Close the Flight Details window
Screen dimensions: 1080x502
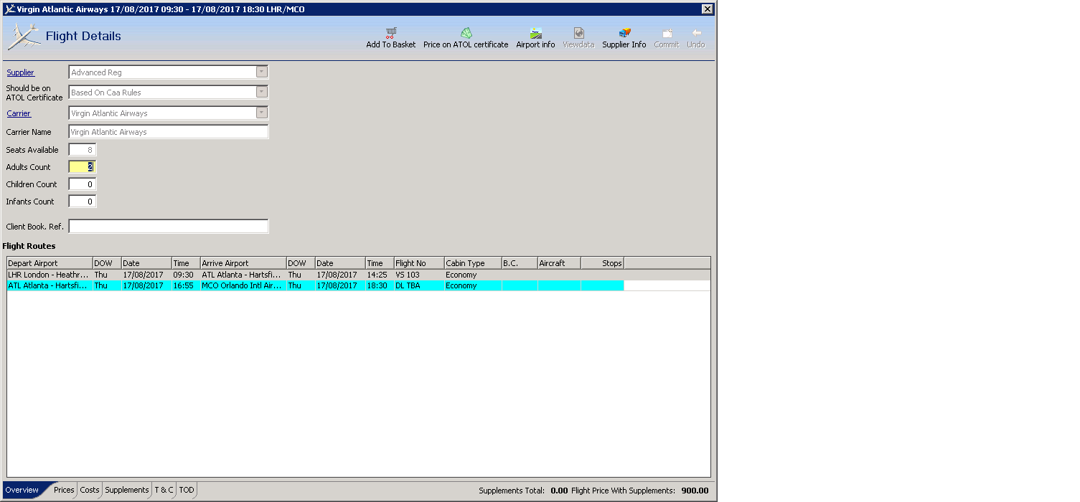707,9
